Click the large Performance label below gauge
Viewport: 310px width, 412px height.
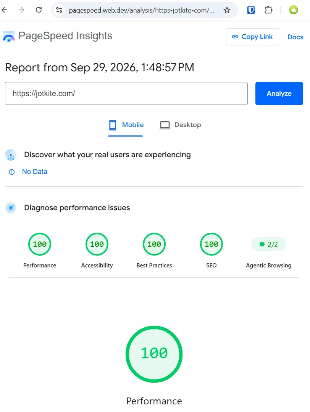[154, 401]
